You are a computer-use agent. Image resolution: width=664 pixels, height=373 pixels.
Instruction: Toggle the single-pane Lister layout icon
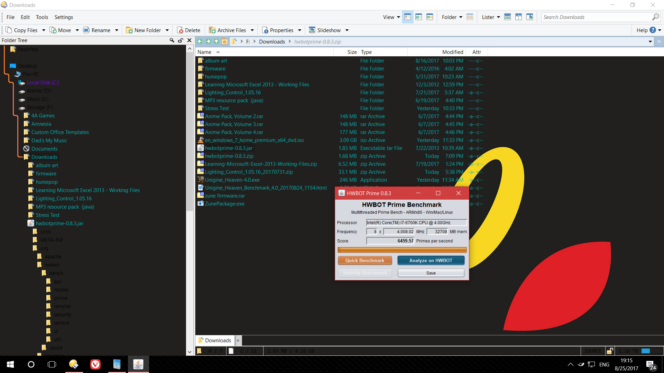(x=507, y=17)
